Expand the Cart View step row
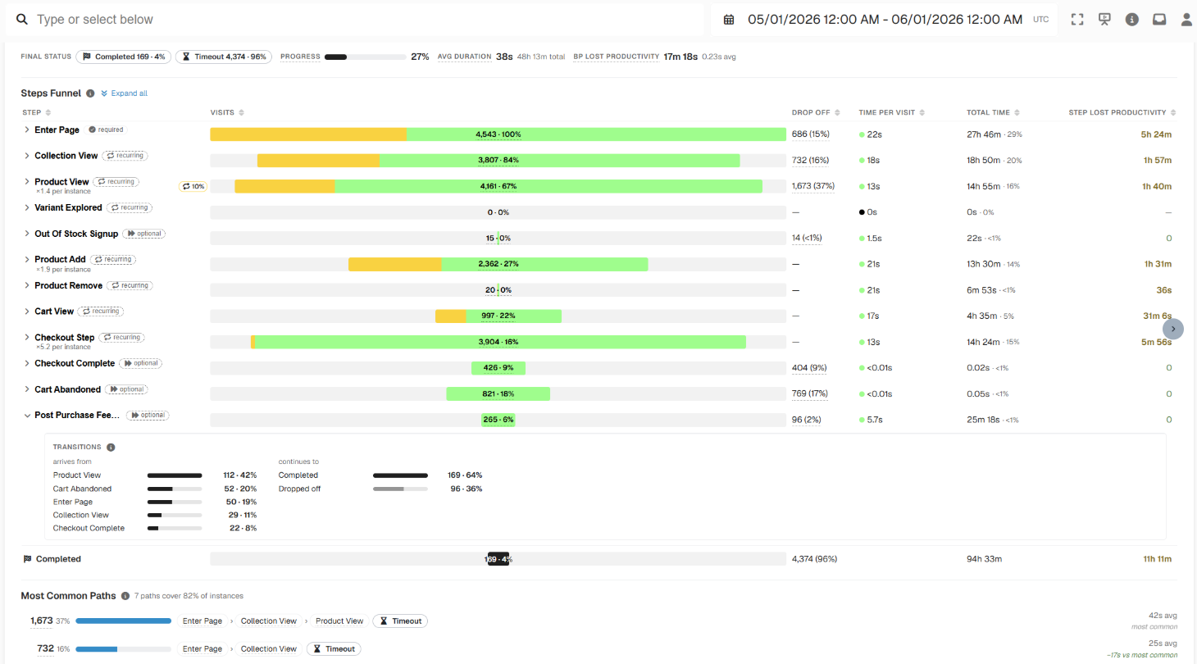This screenshot has width=1197, height=664. 27,312
